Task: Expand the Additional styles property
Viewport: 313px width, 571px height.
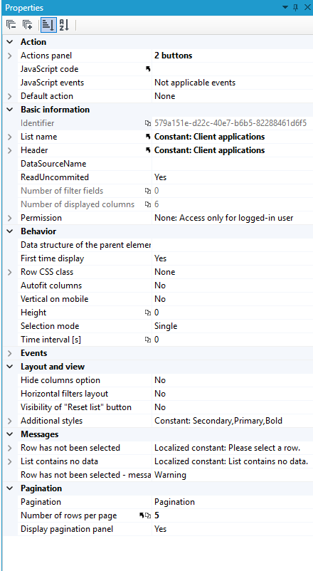Action: pyautogui.click(x=10, y=421)
